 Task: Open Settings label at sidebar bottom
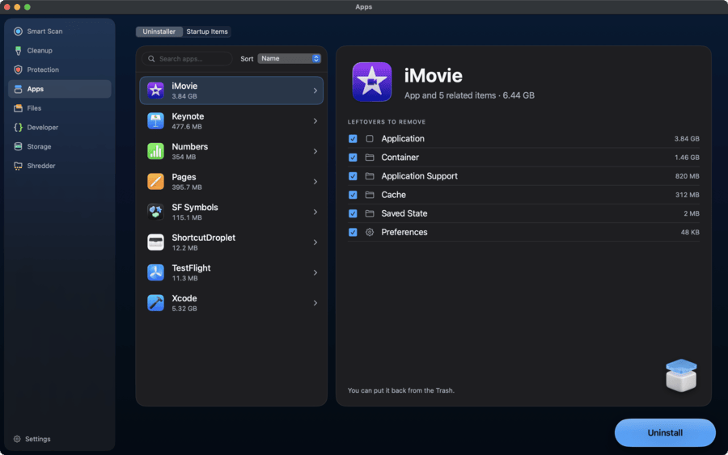pos(37,439)
